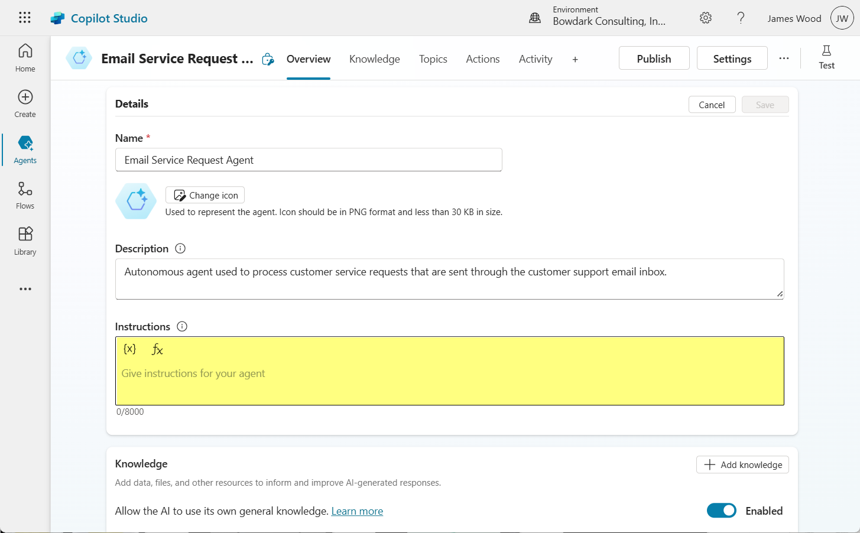Switch to the Activity tab
The height and width of the screenshot is (533, 860).
pyautogui.click(x=536, y=59)
